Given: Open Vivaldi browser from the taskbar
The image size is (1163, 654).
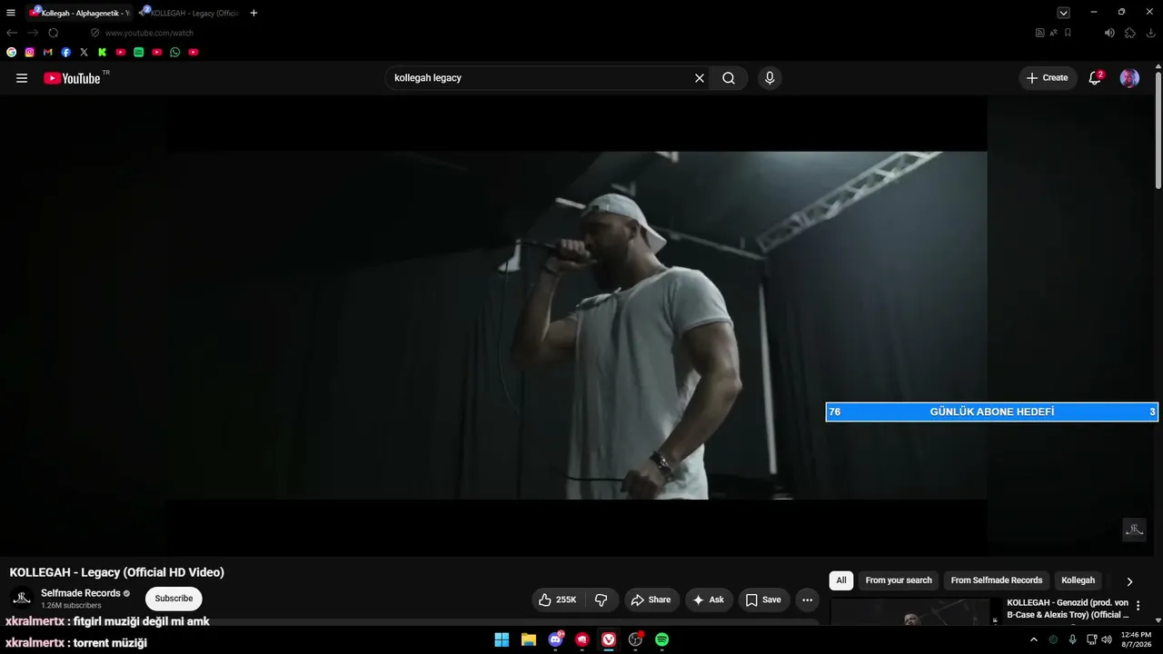Looking at the screenshot, I should [x=609, y=639].
